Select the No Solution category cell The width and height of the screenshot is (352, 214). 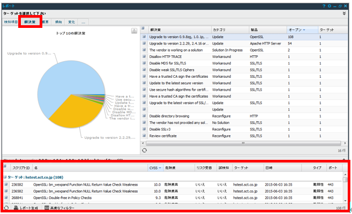(x=221, y=123)
